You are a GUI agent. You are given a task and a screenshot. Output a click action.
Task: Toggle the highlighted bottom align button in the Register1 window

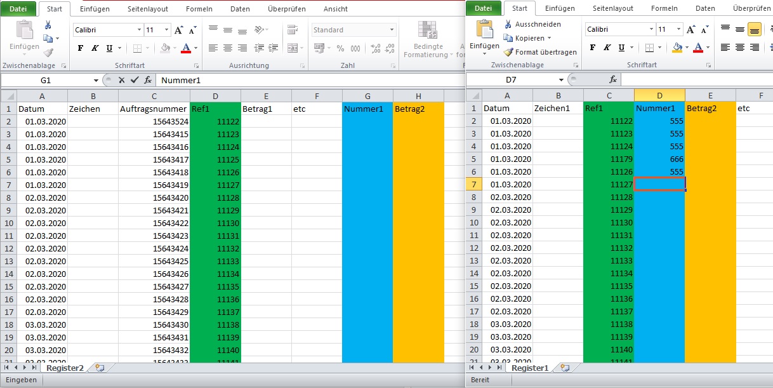[755, 29]
